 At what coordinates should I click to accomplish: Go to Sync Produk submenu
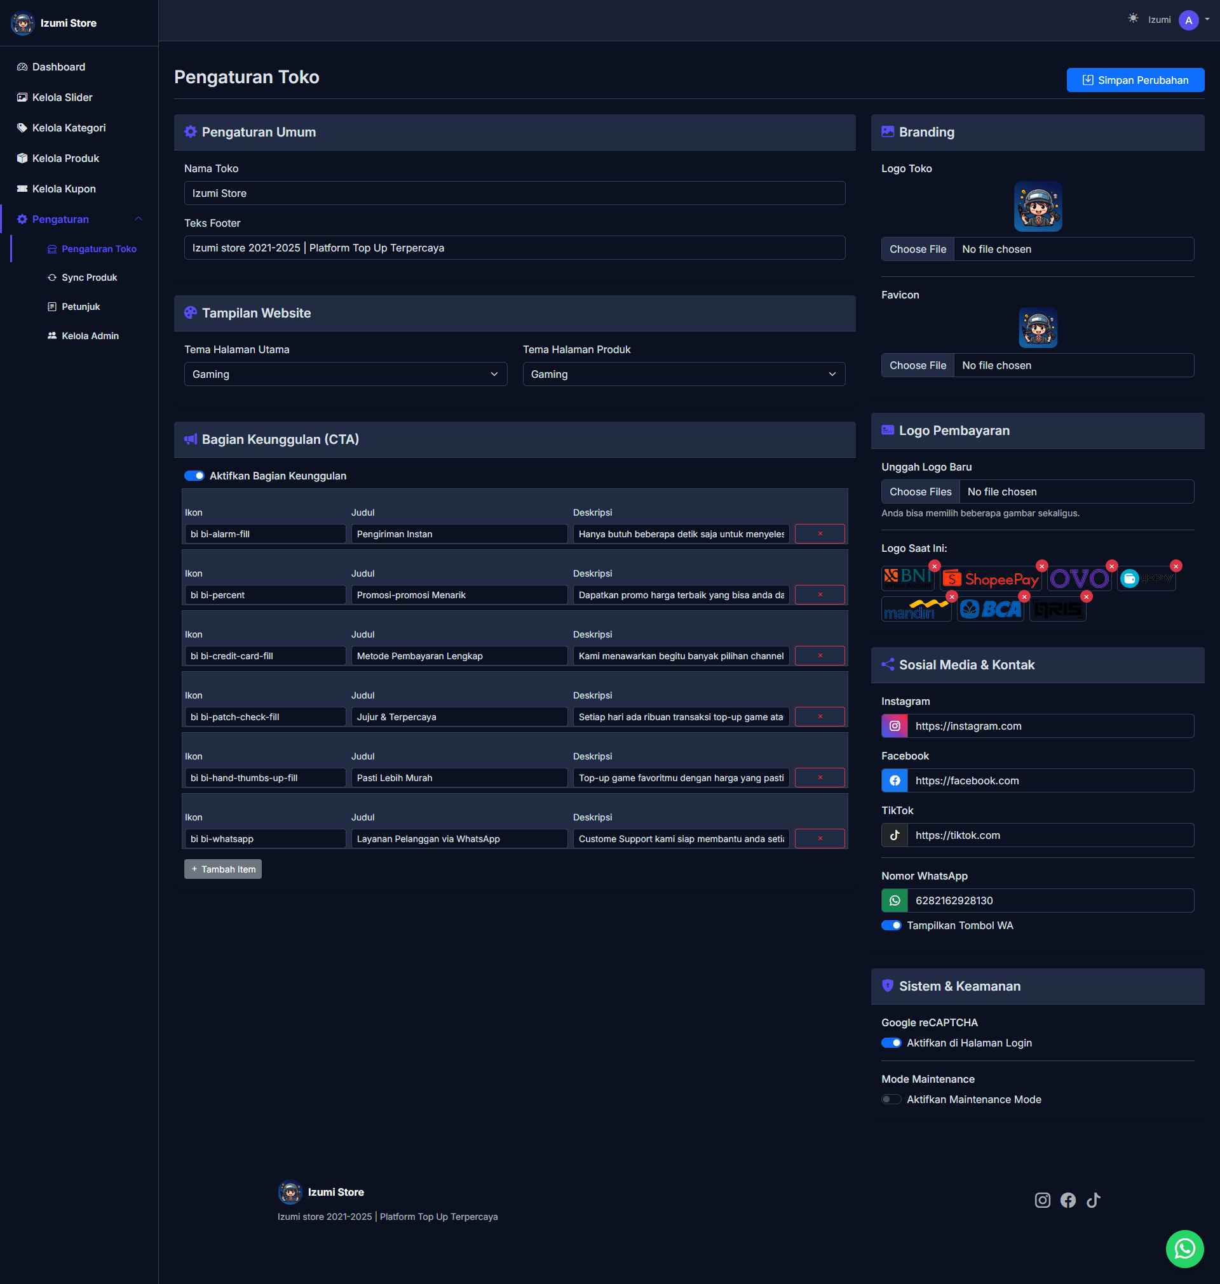89,278
